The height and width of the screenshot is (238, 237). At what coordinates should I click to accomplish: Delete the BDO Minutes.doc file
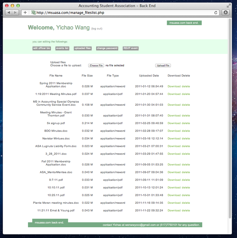coord(186,131)
